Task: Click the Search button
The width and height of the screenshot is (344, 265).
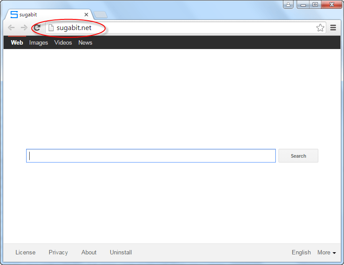Action: point(298,156)
